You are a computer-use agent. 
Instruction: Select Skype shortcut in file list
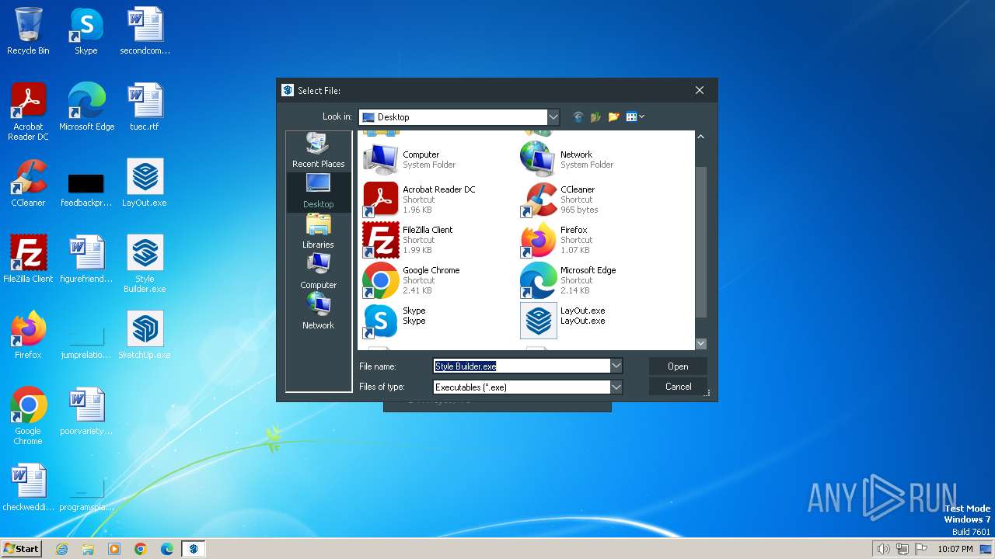coord(438,321)
